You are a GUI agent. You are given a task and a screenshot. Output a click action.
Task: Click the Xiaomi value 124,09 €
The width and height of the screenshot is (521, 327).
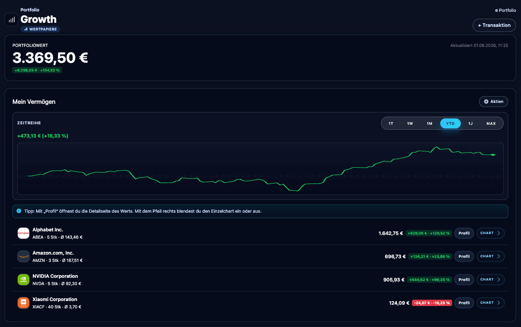point(399,303)
